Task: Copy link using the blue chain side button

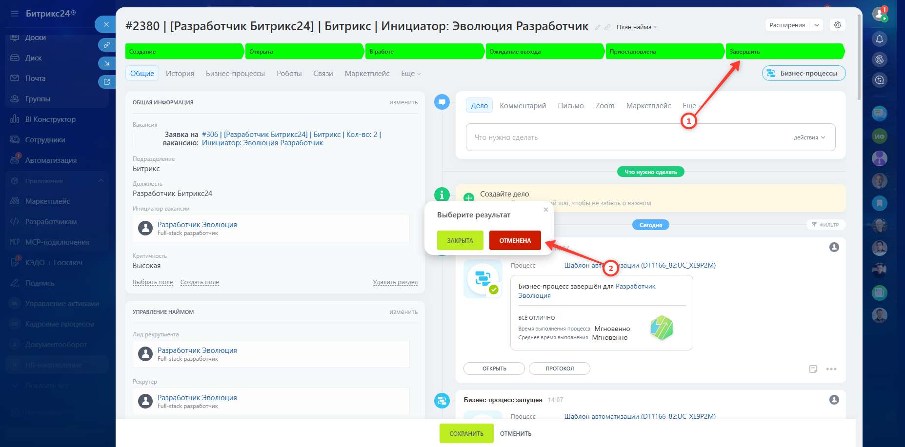Action: (x=106, y=45)
